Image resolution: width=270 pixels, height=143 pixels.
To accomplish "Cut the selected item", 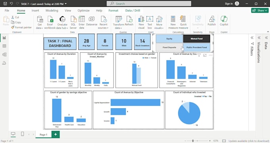I will tap(15, 17).
